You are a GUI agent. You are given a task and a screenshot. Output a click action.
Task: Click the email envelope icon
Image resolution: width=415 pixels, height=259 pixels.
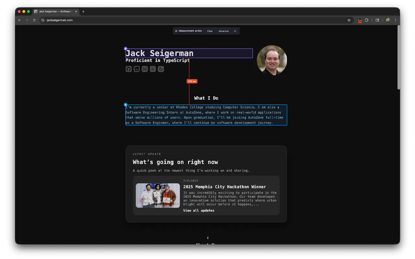[145, 69]
